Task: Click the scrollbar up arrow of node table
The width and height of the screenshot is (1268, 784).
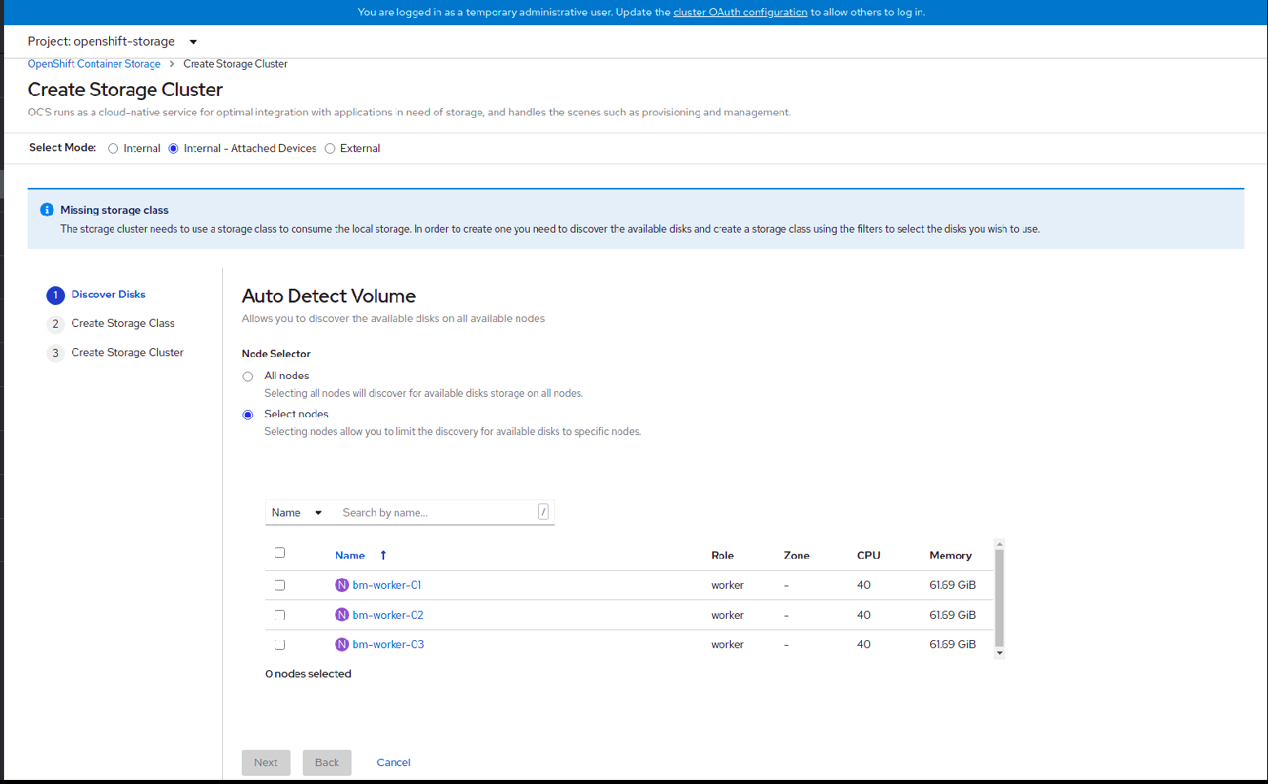Action: point(999,543)
